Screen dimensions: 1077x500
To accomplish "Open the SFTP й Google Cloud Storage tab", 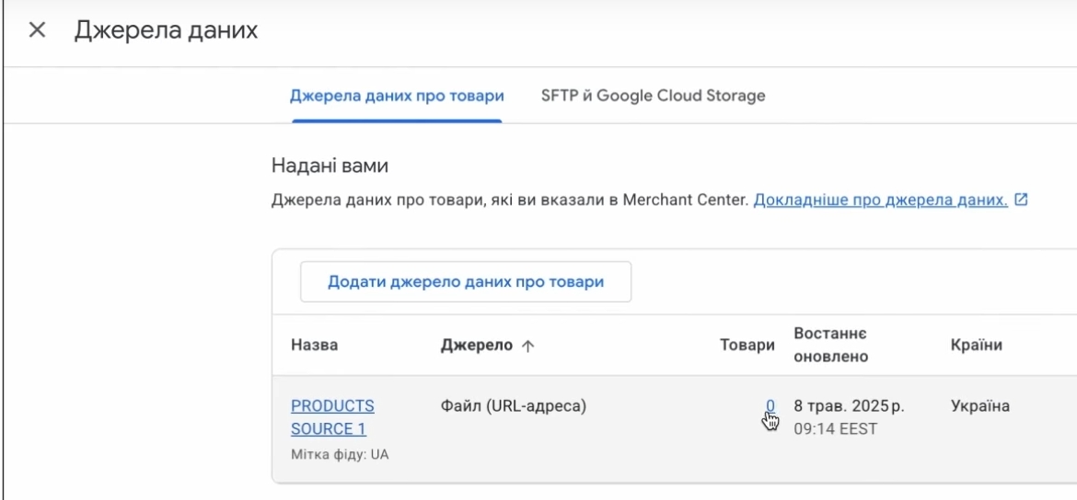I will click(x=653, y=96).
